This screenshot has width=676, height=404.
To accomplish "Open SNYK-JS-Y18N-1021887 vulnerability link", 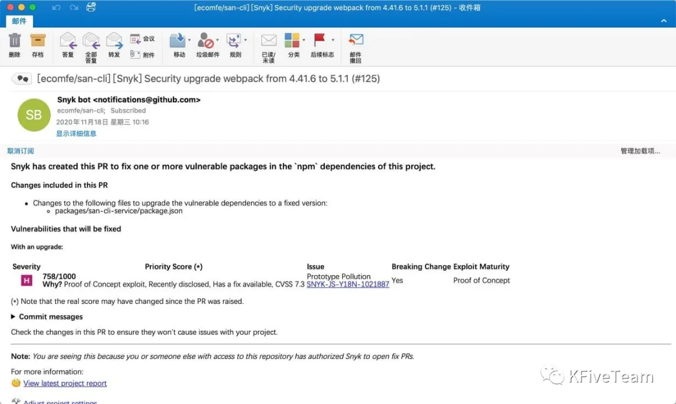I will [x=348, y=285].
